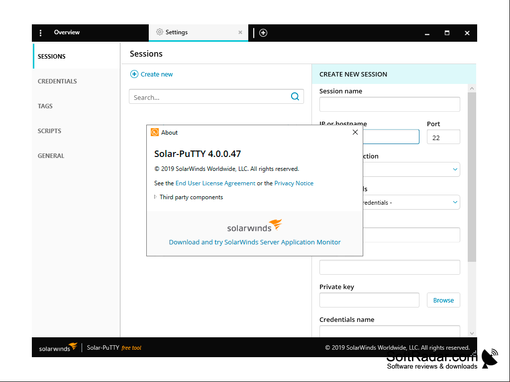Switch to the Overview tab

[x=67, y=32]
